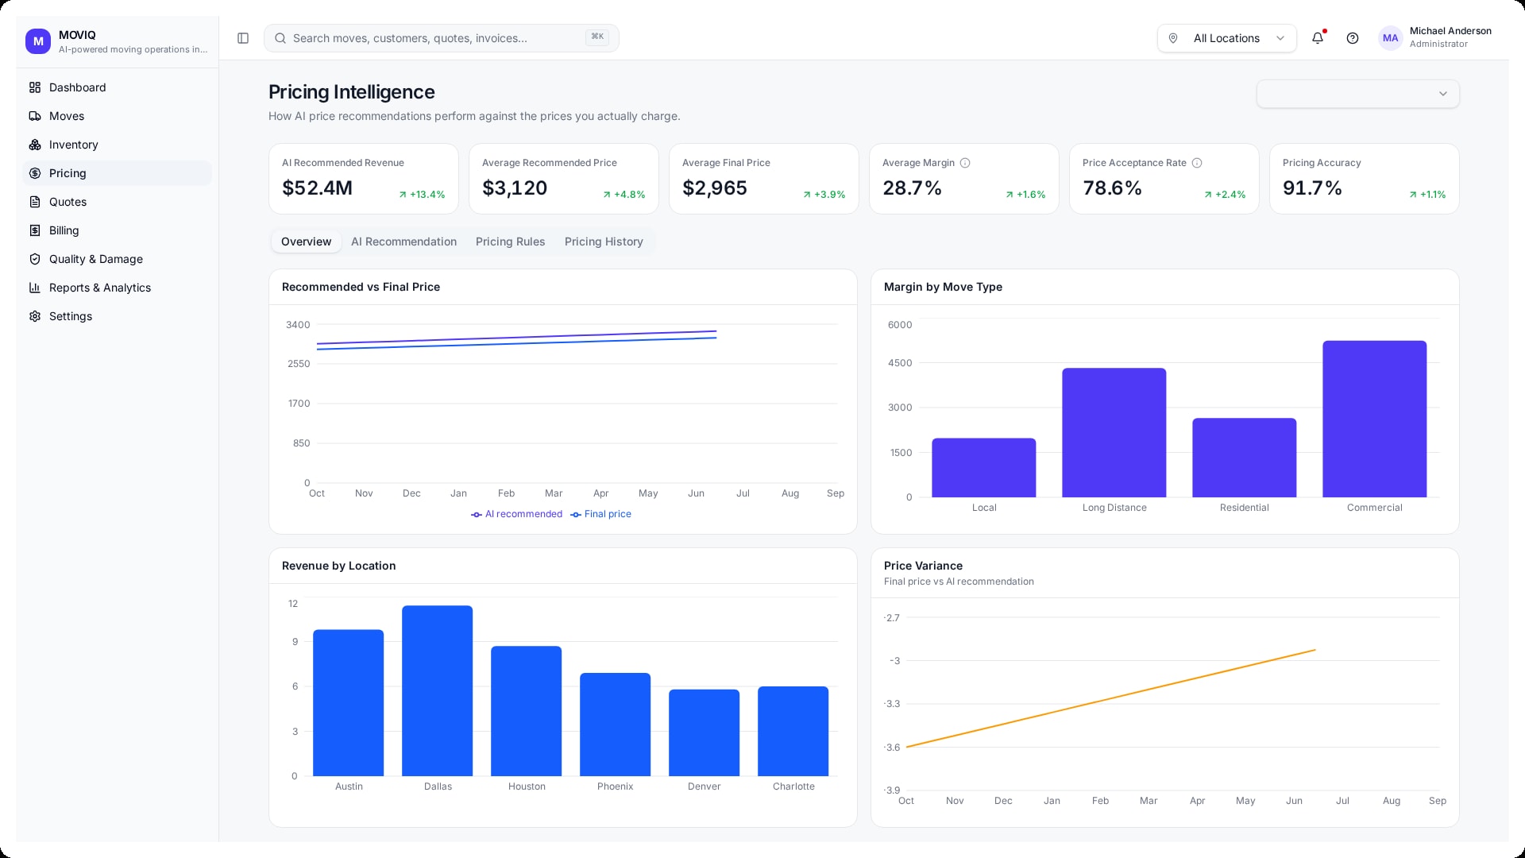Screen dimensions: 1525x858
Task: Click the Reports & Analytics chart icon
Action: point(35,288)
